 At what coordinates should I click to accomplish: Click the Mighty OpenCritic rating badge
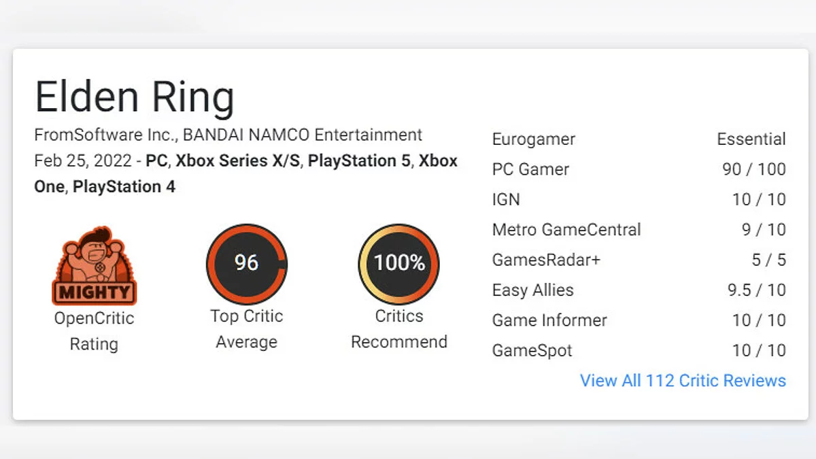click(94, 265)
